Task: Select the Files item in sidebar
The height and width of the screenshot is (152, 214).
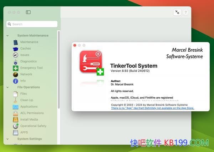Action: (24, 94)
